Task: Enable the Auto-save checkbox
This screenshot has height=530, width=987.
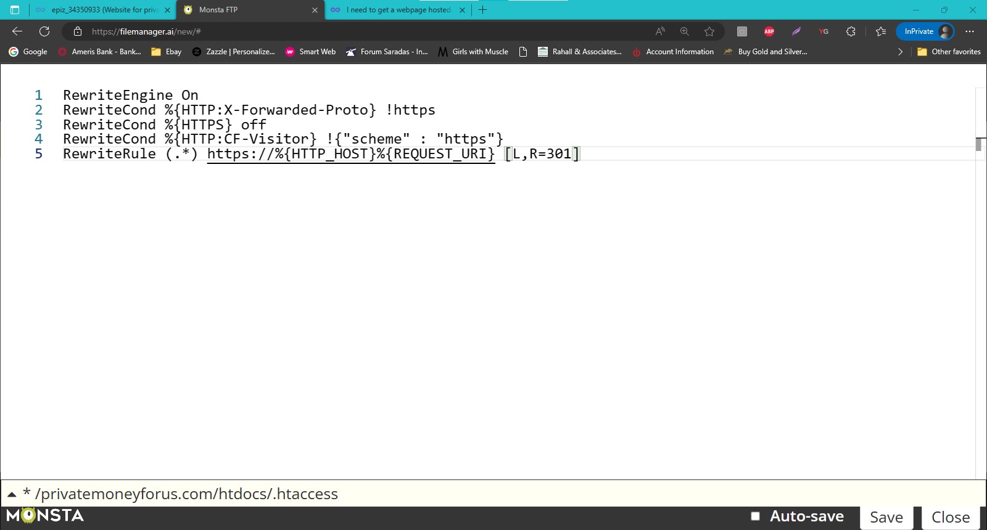Action: (x=755, y=516)
